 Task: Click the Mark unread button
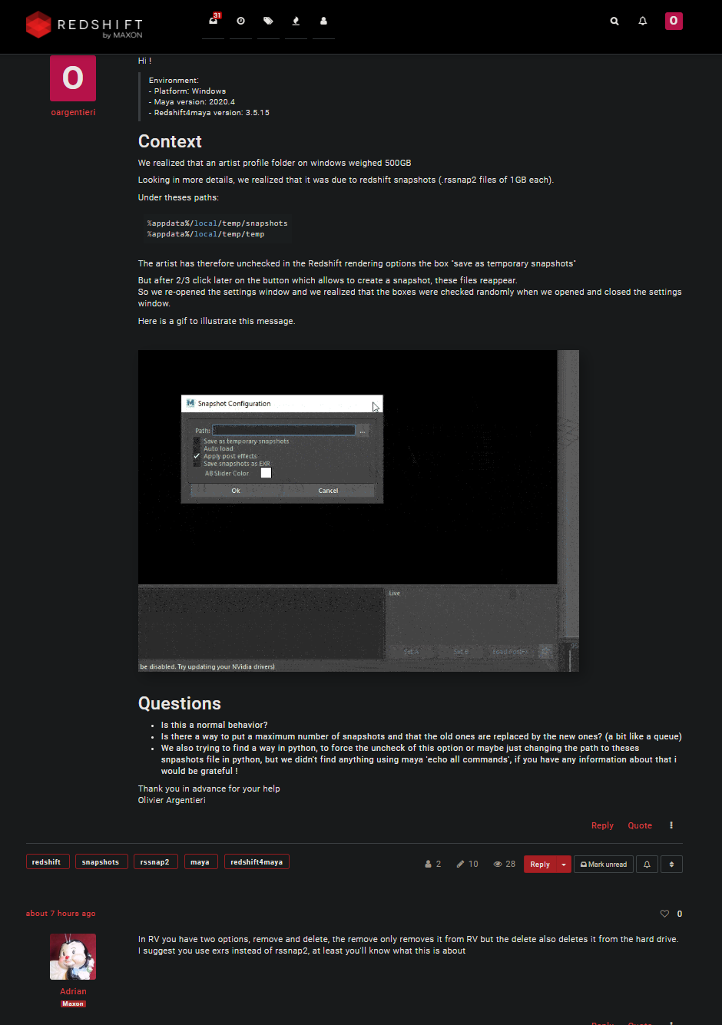pos(604,864)
